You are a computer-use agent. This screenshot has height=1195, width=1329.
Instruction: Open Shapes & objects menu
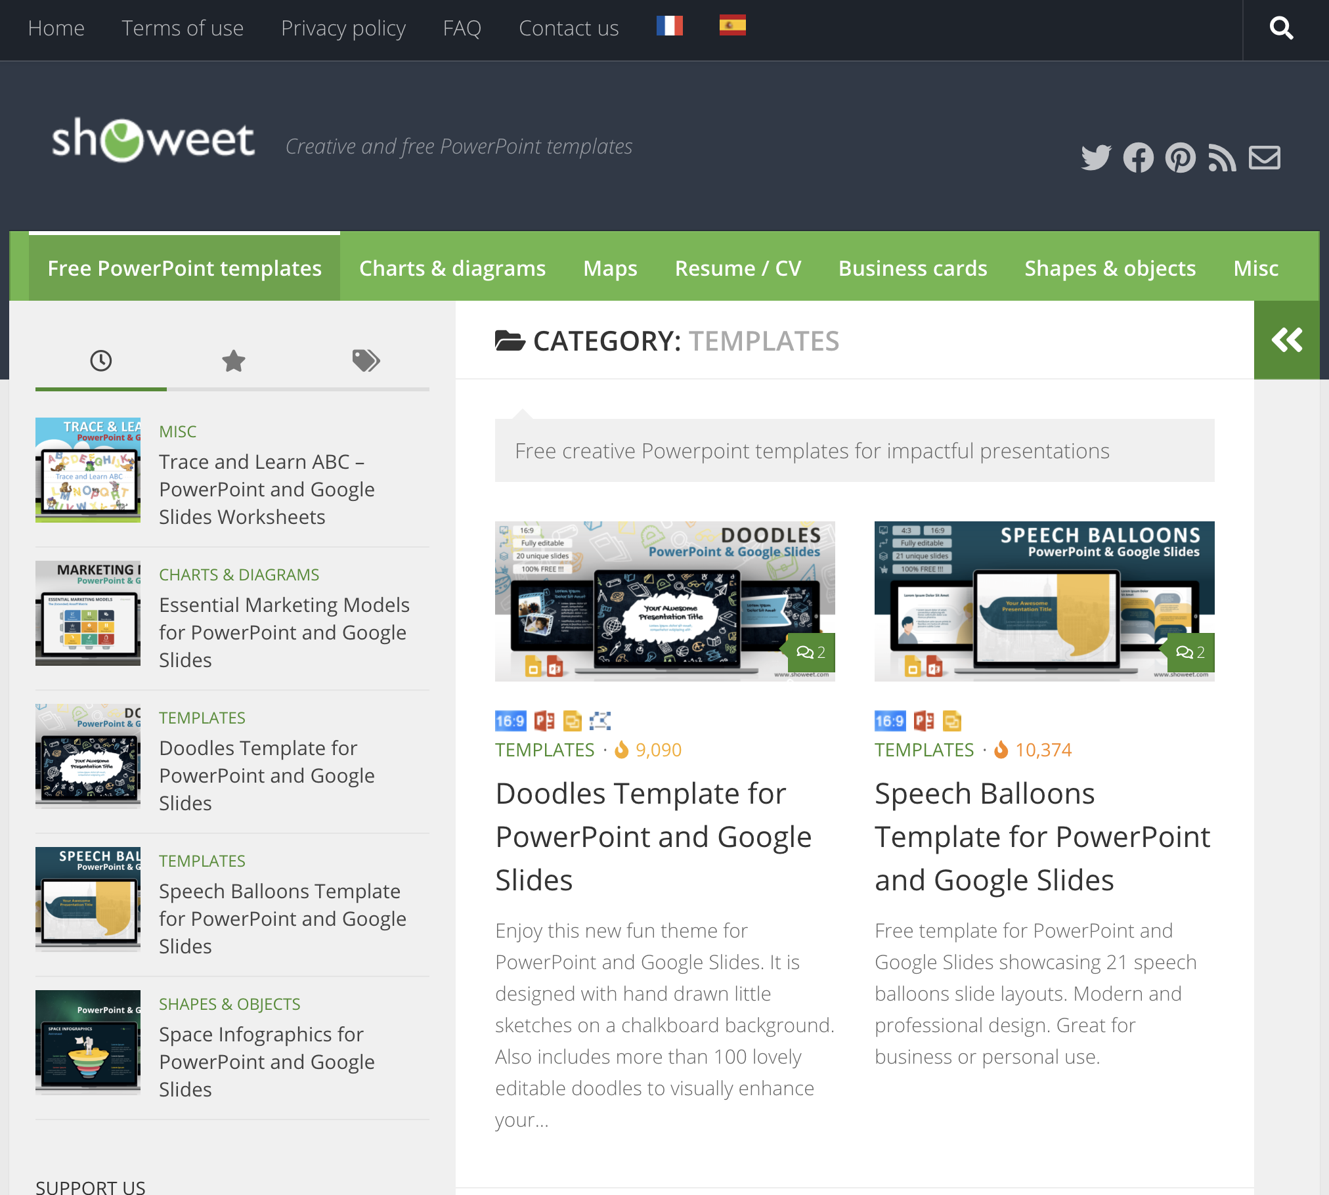1110,268
